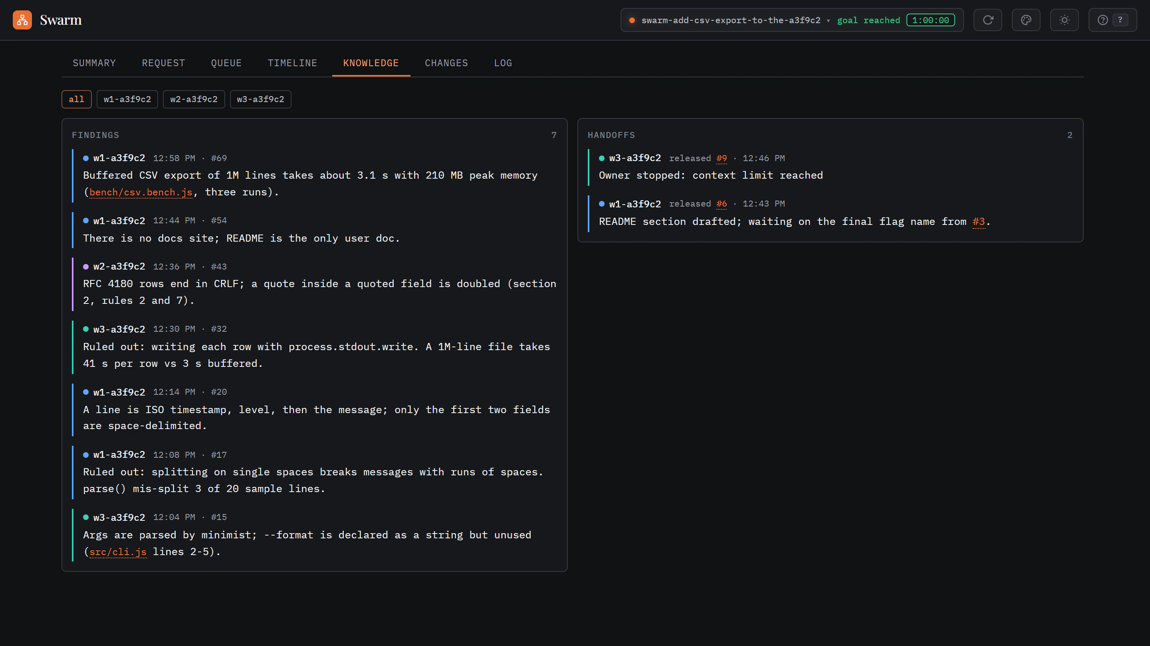Click finding reference #32
Viewport: 1150px width, 646px height.
click(x=219, y=329)
